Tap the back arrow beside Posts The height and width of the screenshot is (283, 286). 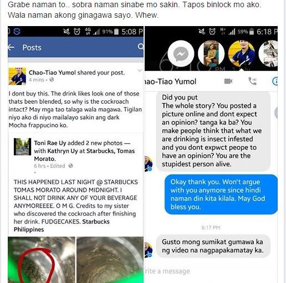(x=11, y=48)
